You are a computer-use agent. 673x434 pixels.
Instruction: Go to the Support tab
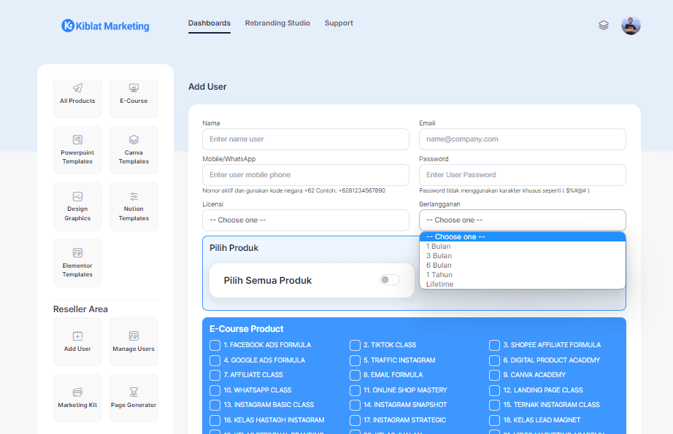(339, 23)
